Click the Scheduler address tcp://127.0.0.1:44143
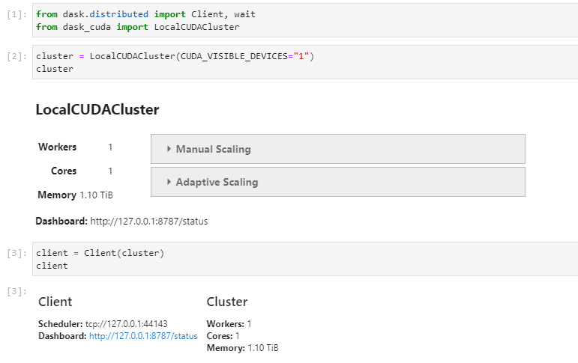This screenshot has height=363, width=578. pyautogui.click(x=127, y=324)
